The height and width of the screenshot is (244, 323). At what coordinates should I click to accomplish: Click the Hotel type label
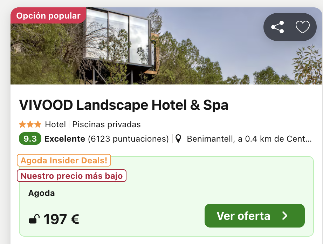pyautogui.click(x=55, y=124)
